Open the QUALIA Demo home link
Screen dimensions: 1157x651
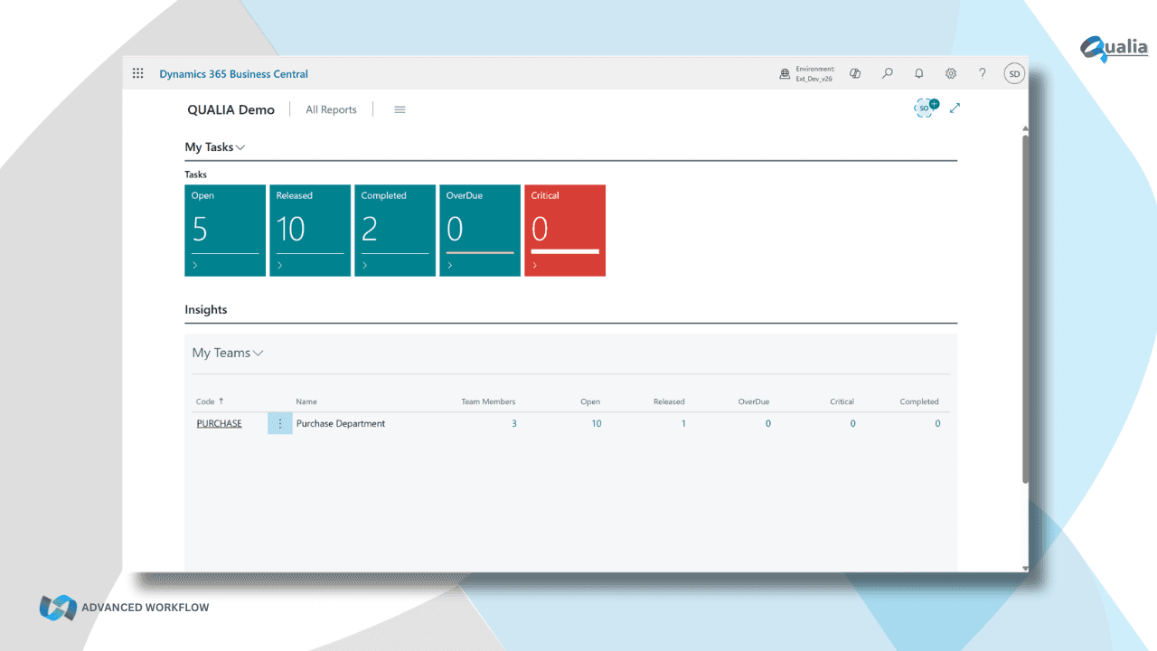pos(230,109)
